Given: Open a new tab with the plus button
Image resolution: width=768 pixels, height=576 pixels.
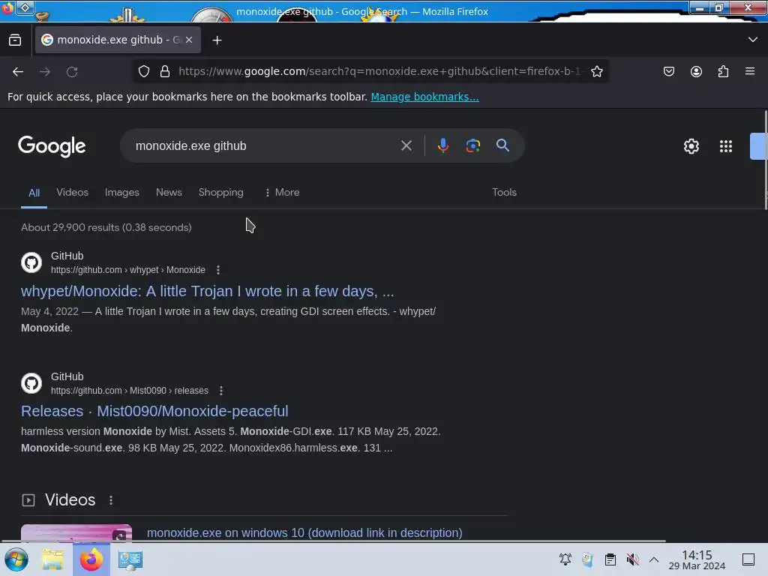Looking at the screenshot, I should [217, 40].
